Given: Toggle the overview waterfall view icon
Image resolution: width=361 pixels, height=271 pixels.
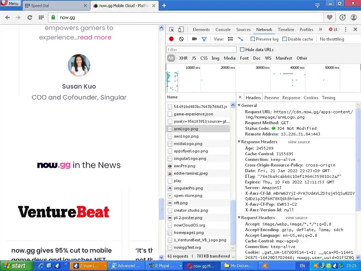Looking at the screenshot, I should 240,39.
